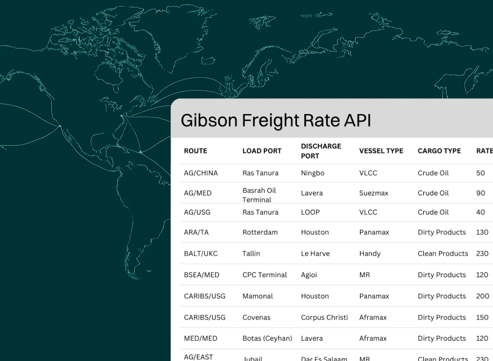The height and width of the screenshot is (361, 493).
Task: Select the Mamonal load port cell
Action: click(258, 296)
